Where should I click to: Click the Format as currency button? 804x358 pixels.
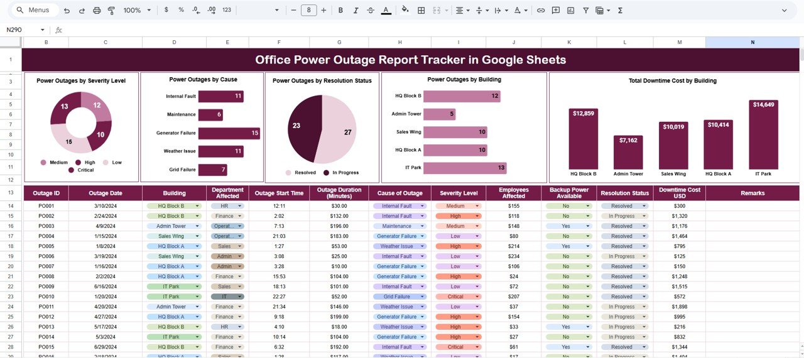click(x=166, y=11)
